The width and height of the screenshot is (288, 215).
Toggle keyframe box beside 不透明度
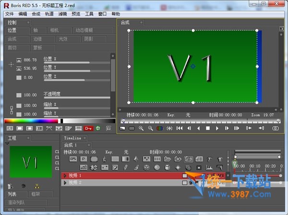point(19,95)
